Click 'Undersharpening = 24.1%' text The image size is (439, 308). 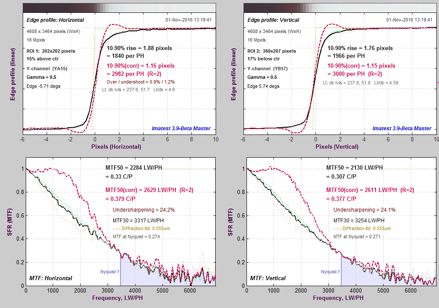[364, 210]
